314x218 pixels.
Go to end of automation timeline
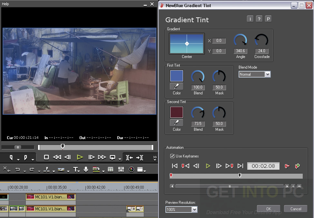point(240,166)
